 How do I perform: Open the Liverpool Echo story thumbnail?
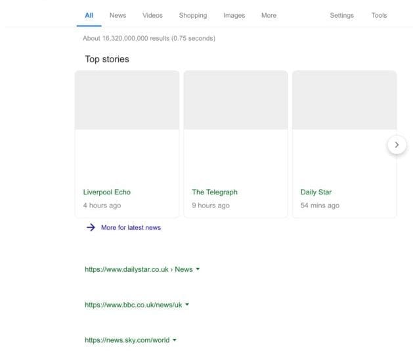[x=127, y=100]
